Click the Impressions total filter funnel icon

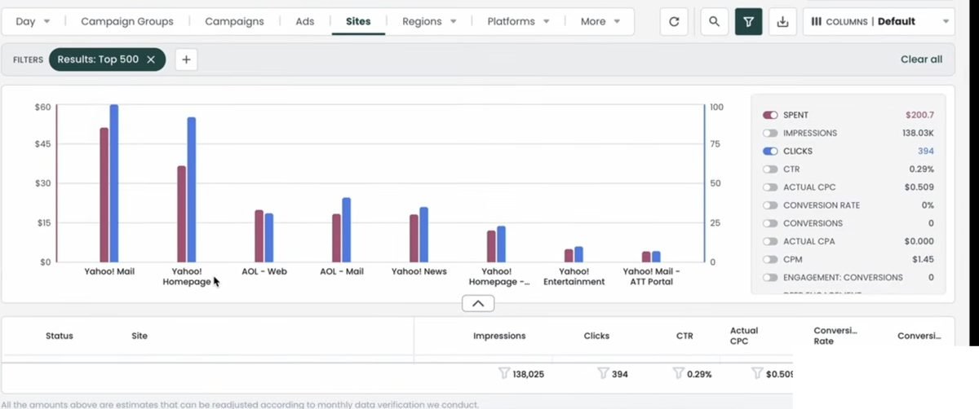point(504,374)
